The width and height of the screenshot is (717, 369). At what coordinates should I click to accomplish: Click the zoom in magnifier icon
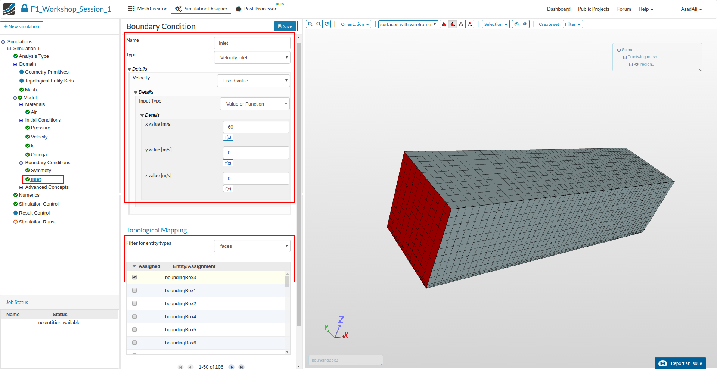[310, 24]
